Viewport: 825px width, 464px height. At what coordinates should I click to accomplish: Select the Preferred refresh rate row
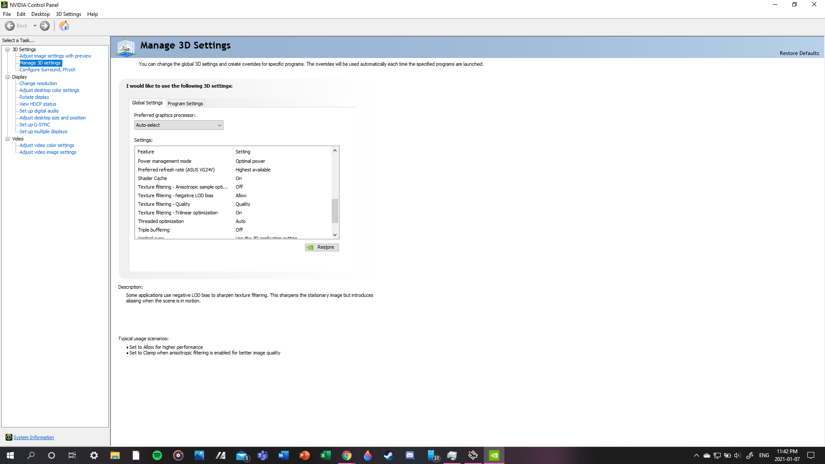(233, 170)
